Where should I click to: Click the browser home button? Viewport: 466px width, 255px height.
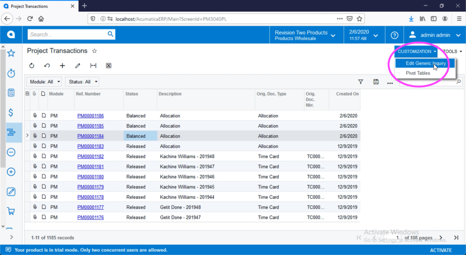point(41,19)
